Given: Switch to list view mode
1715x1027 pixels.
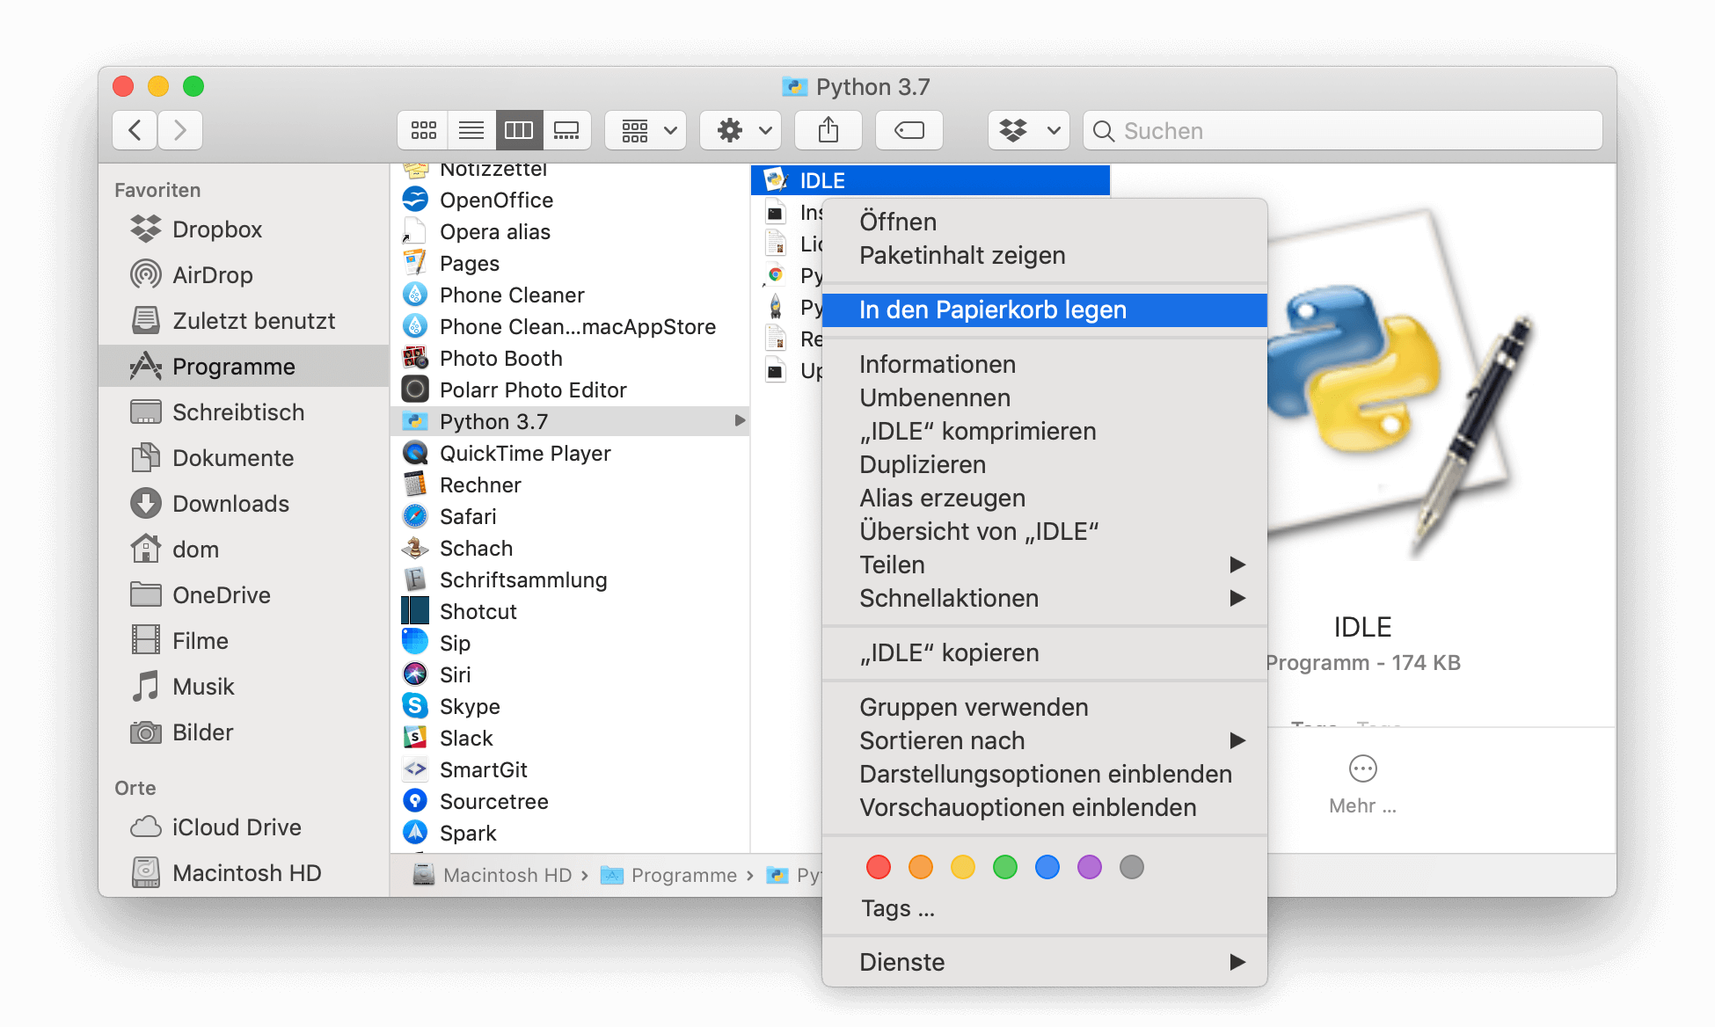Looking at the screenshot, I should [471, 131].
